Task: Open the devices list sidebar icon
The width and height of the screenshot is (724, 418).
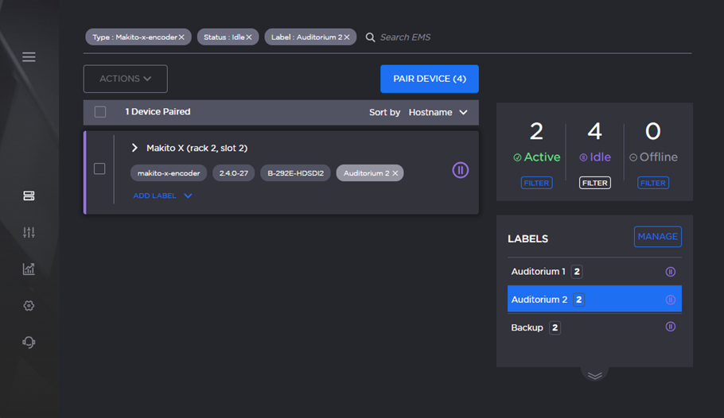Action: [29, 196]
